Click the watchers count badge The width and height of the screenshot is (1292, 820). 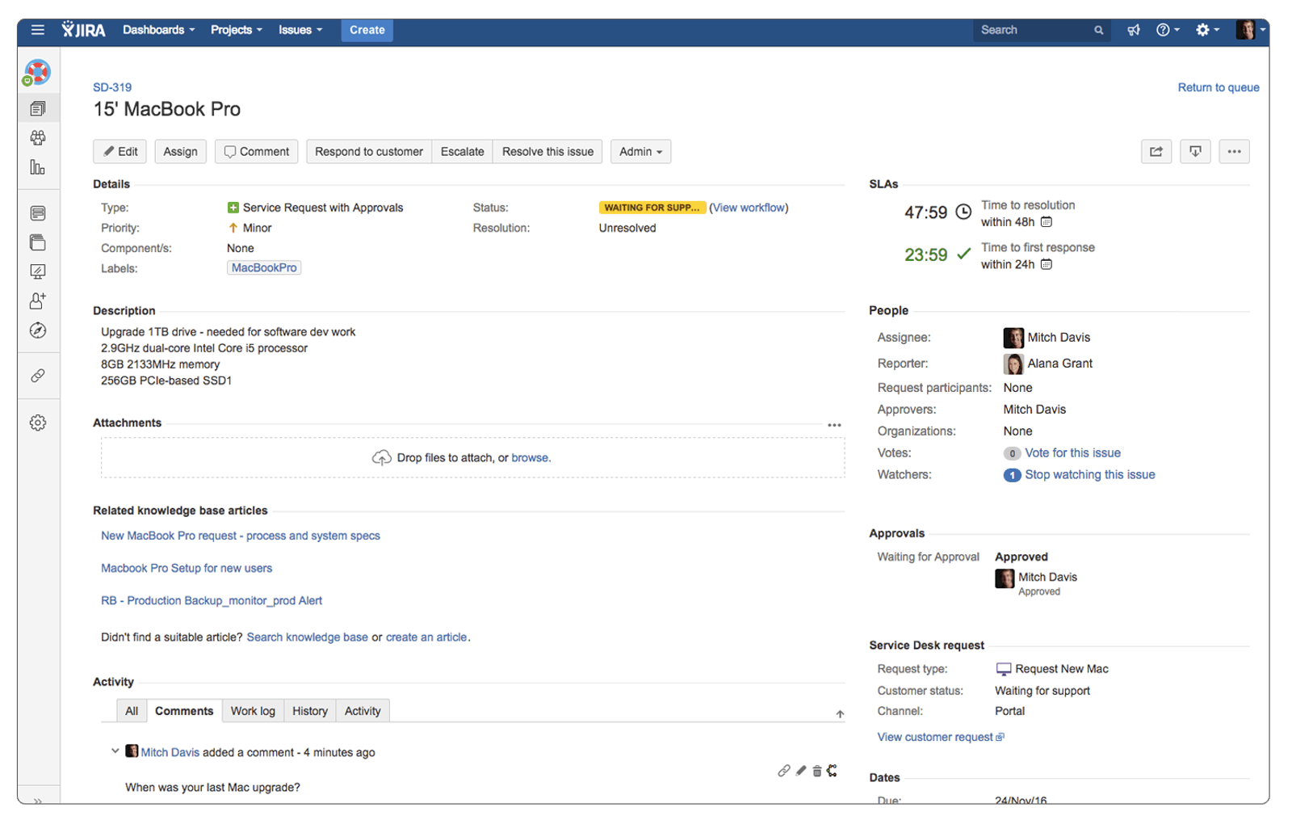pos(1012,475)
